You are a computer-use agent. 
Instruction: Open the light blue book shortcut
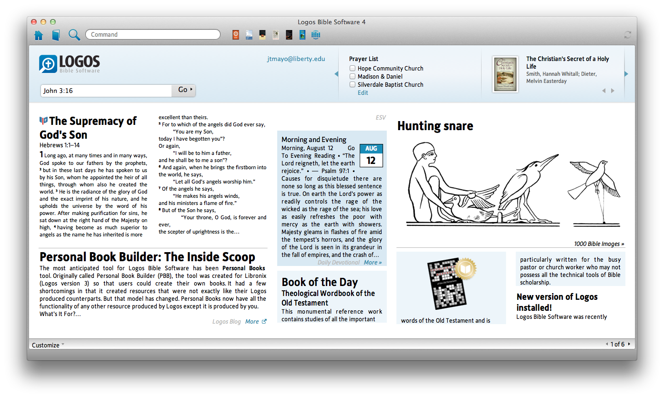click(249, 34)
